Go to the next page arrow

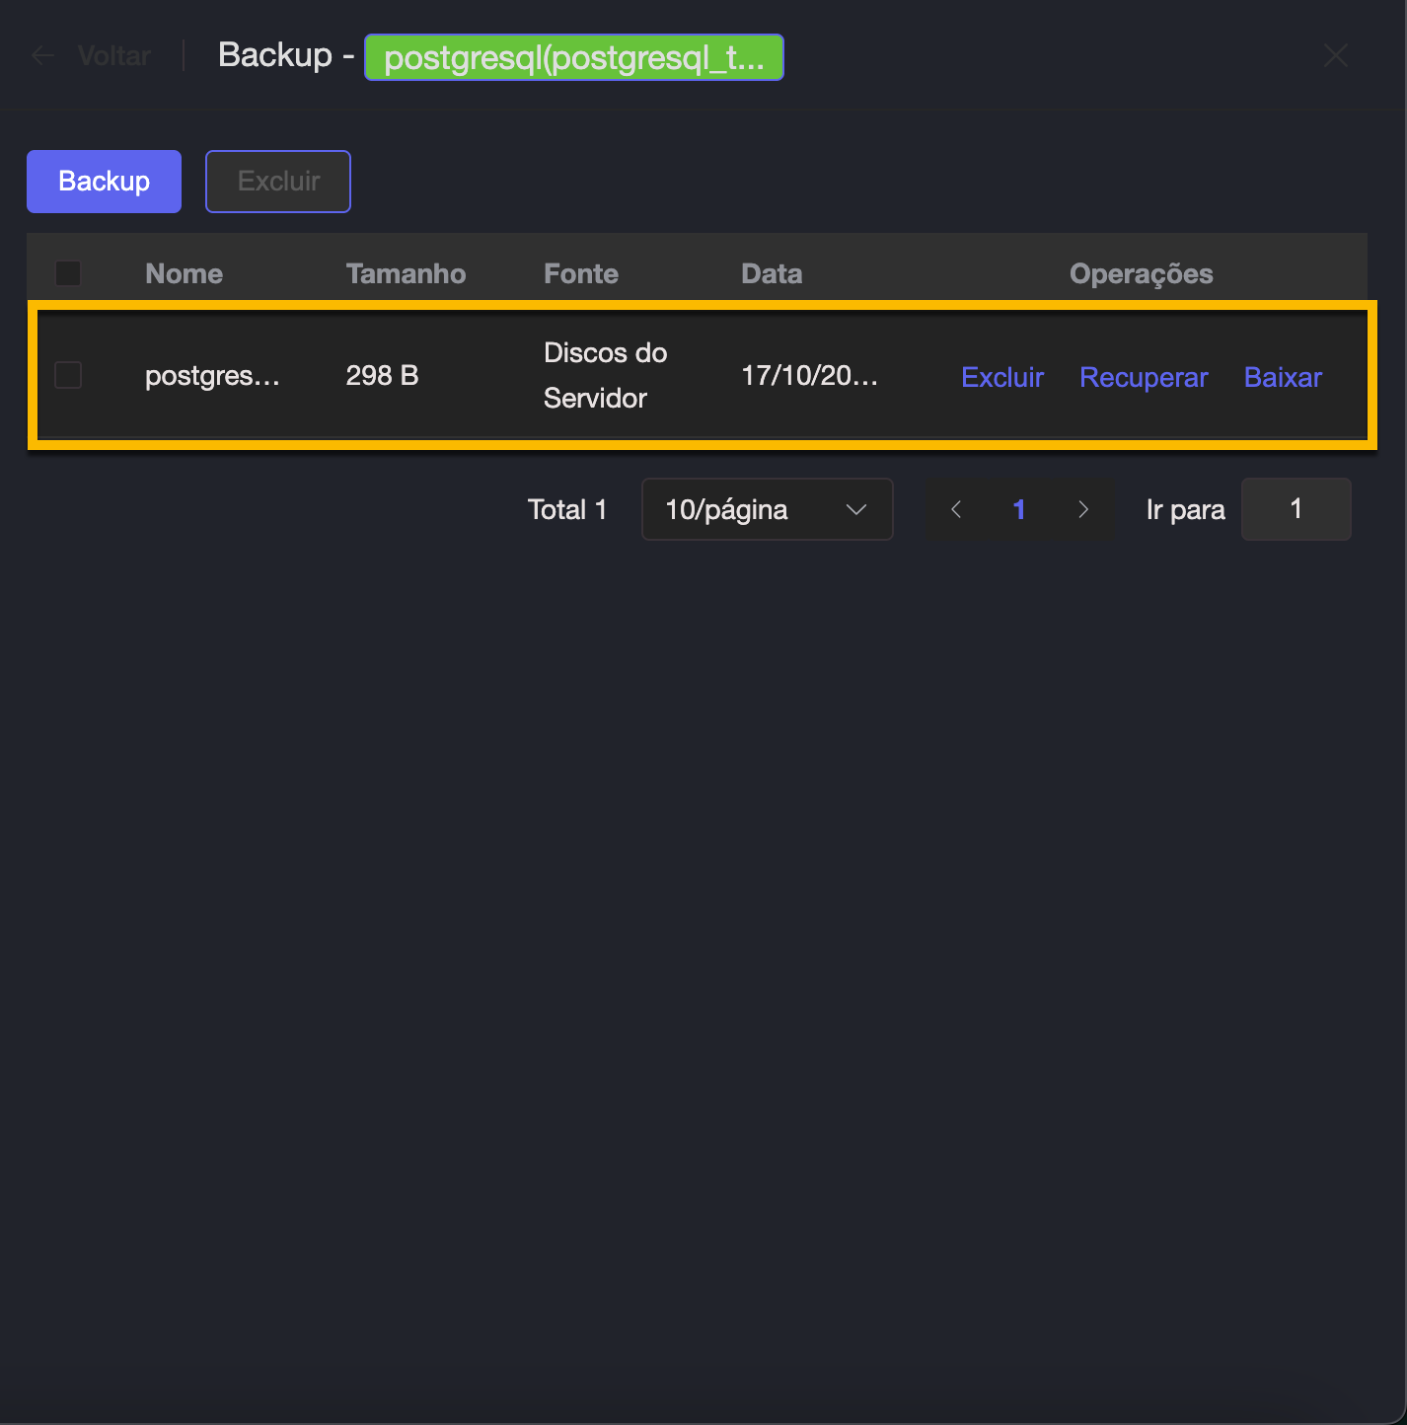pos(1082,509)
